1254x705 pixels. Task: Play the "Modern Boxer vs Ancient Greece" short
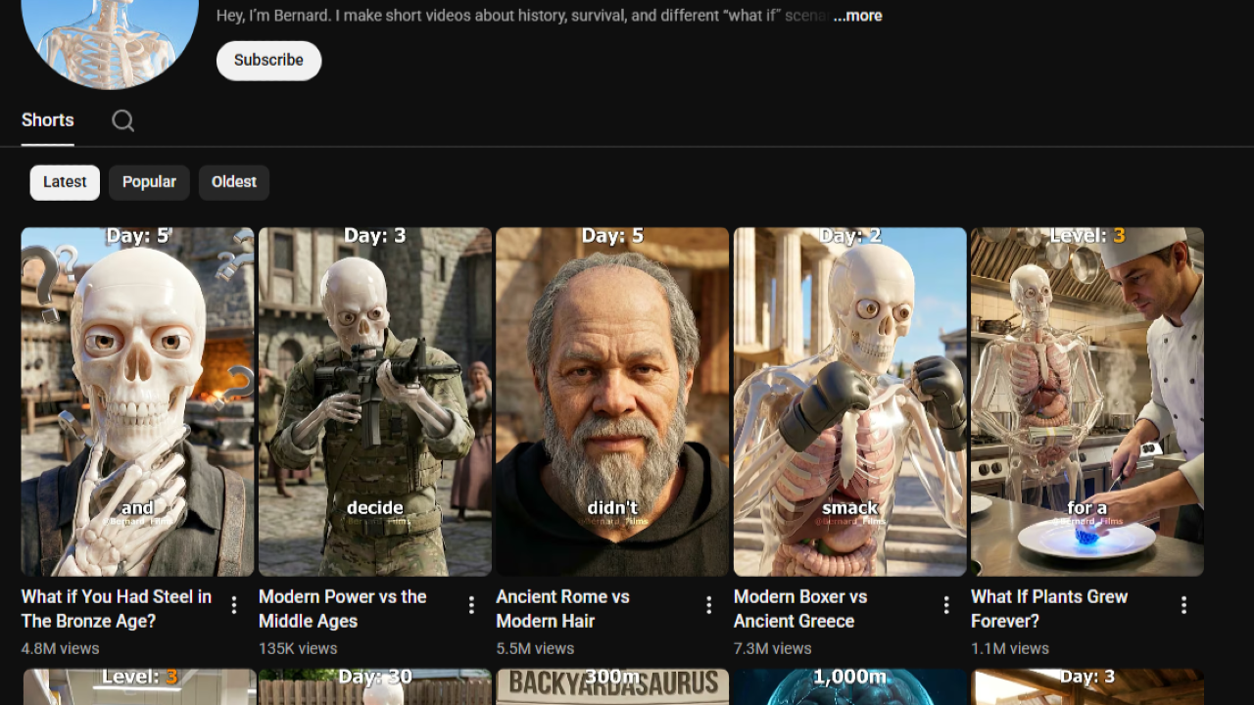(849, 401)
